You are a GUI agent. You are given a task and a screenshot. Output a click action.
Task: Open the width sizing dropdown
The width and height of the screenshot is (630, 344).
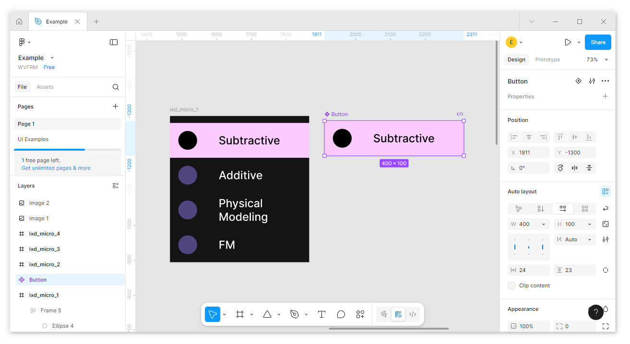coord(544,224)
